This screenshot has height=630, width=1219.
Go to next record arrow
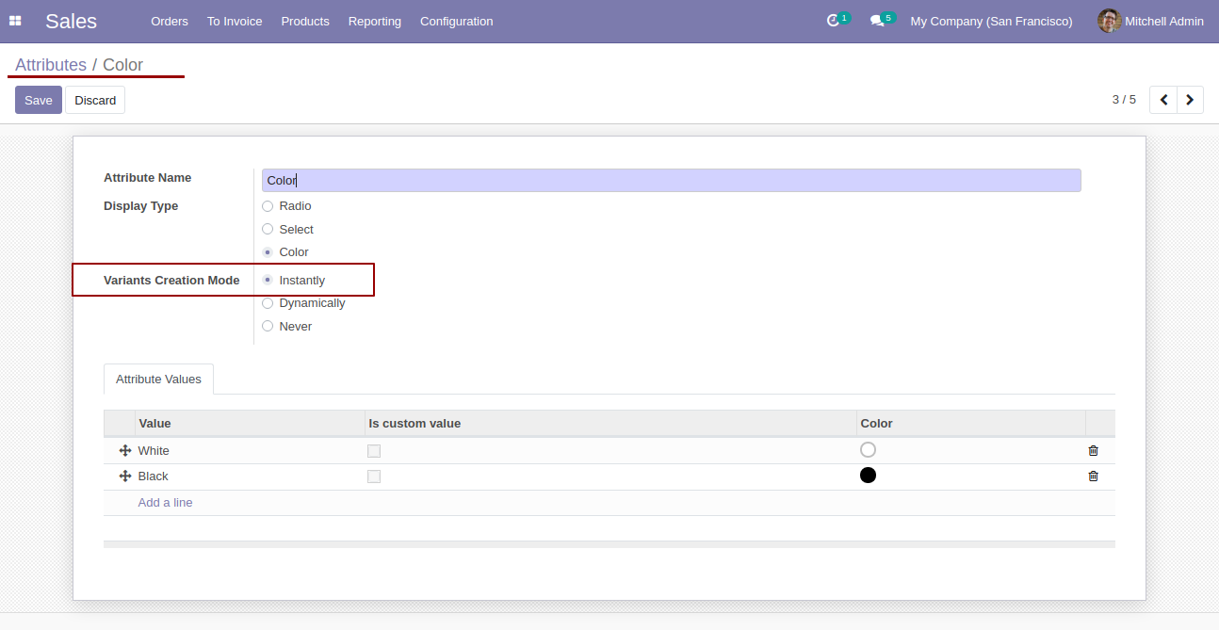[1190, 100]
